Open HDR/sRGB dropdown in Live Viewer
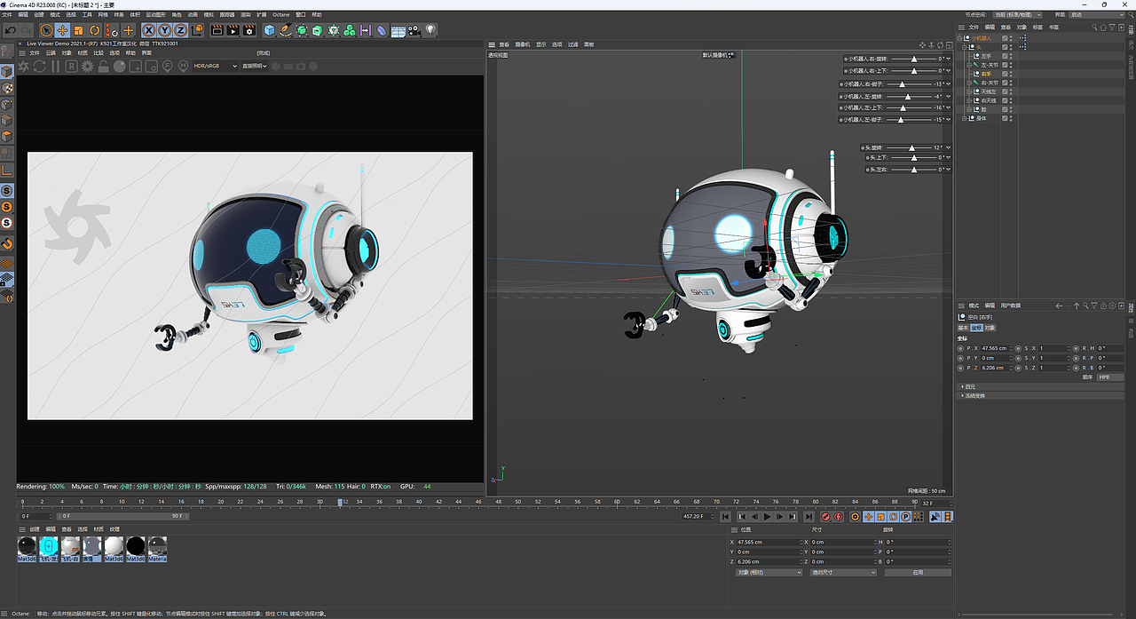 pos(215,66)
